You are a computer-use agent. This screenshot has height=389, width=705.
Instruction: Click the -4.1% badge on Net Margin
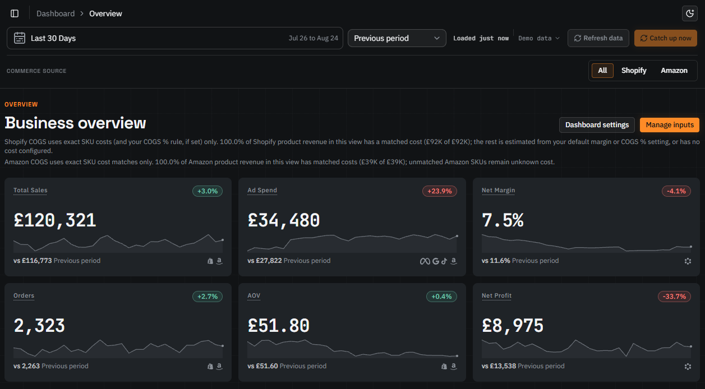point(676,191)
